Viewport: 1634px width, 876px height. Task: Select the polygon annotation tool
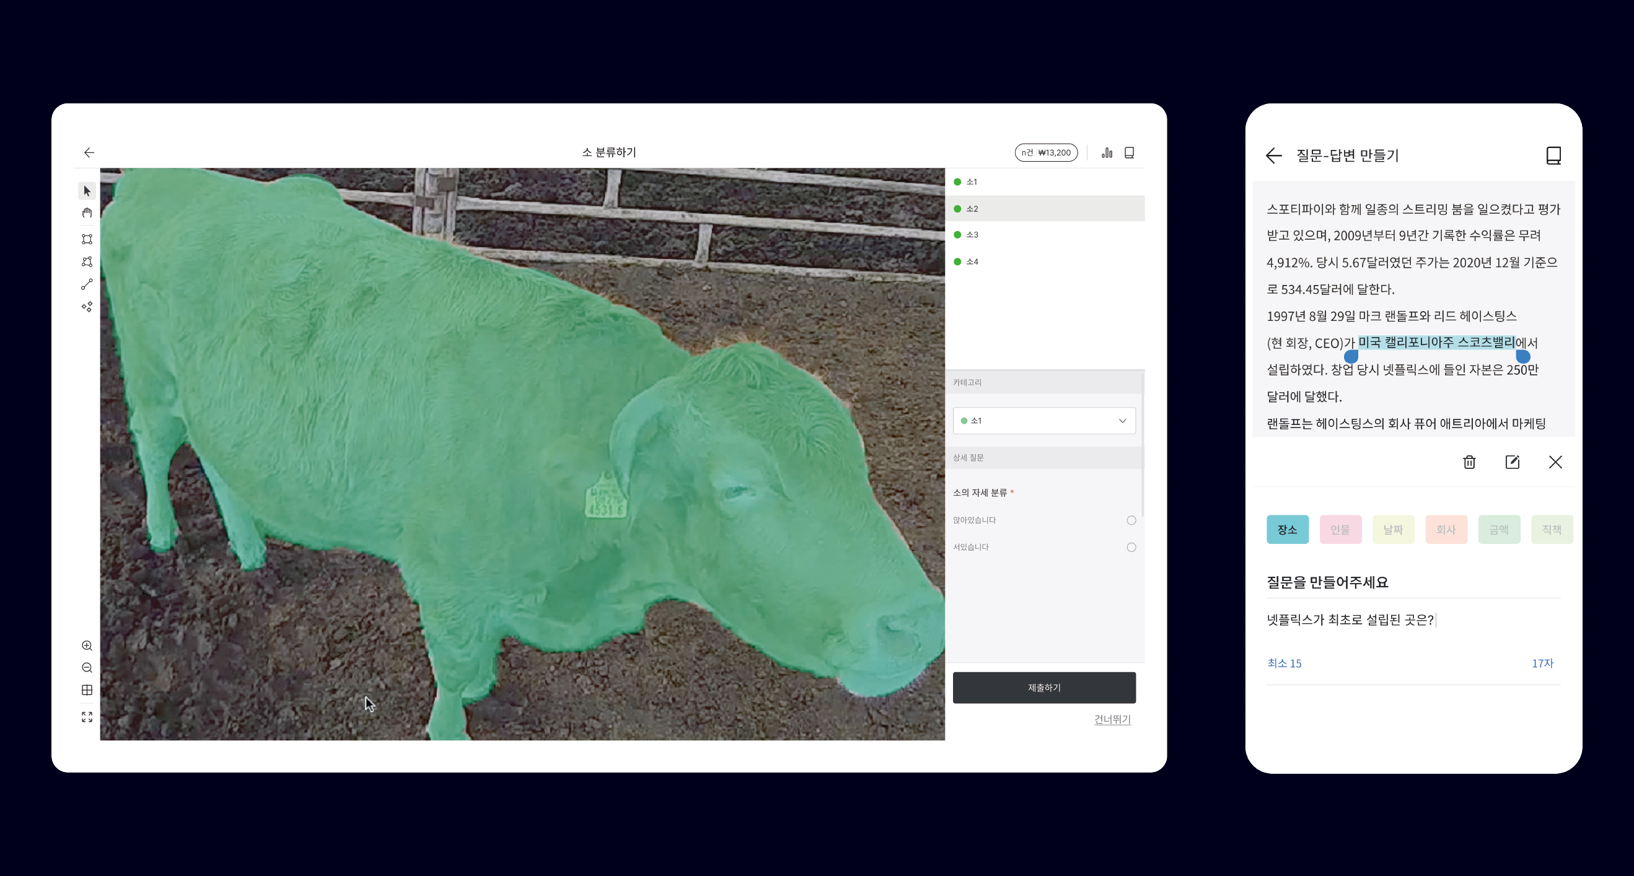(x=87, y=261)
